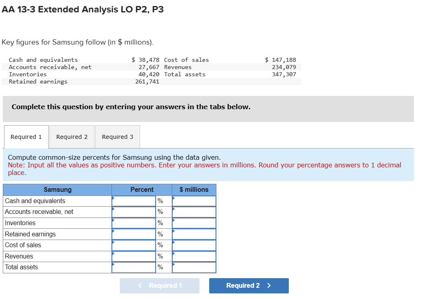Click the Inventories percent field
Viewport: 424px width, 299px height.
(x=134, y=223)
